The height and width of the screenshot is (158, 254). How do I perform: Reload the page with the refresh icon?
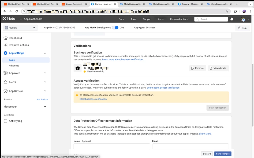17,11
